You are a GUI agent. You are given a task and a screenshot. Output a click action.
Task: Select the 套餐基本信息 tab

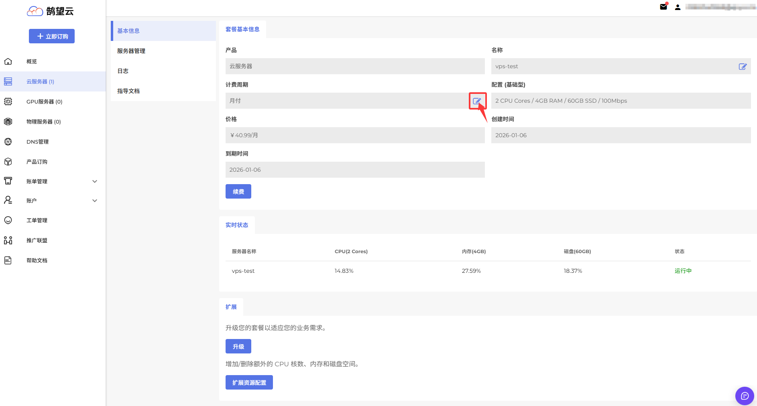click(x=242, y=29)
